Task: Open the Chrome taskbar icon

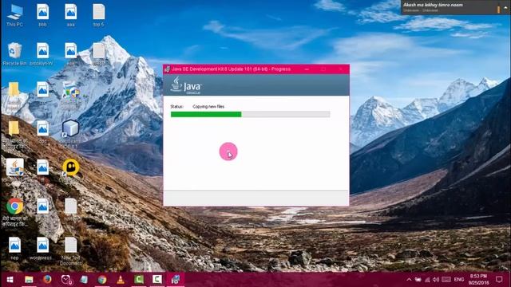Action: point(102,280)
